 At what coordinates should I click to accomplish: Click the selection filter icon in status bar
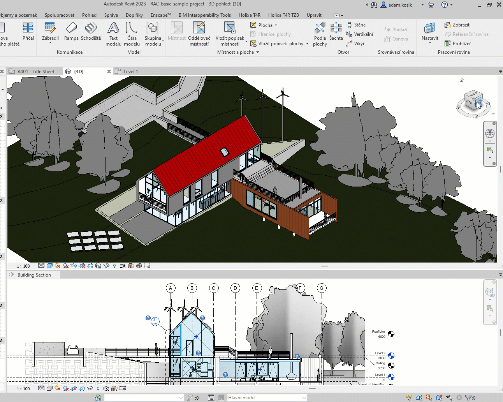468,398
